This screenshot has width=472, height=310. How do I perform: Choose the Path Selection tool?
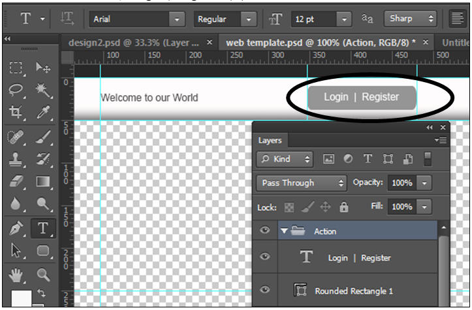(x=16, y=251)
